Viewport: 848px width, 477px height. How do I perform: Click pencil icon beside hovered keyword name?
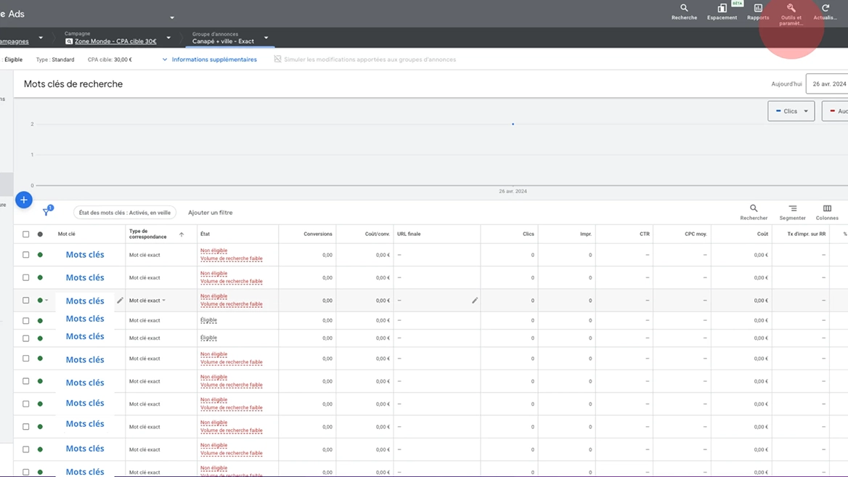120,300
